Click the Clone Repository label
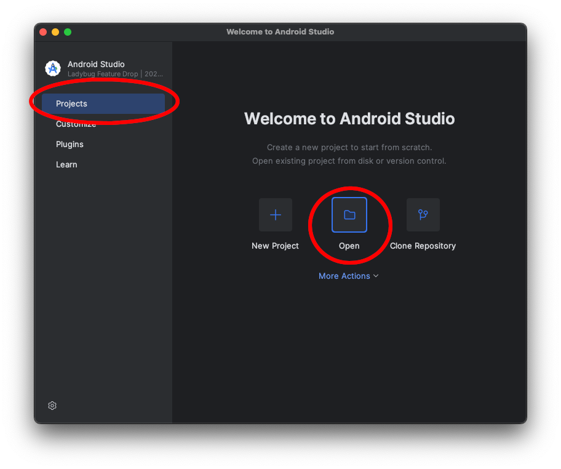The height and width of the screenshot is (469, 561). click(x=423, y=246)
